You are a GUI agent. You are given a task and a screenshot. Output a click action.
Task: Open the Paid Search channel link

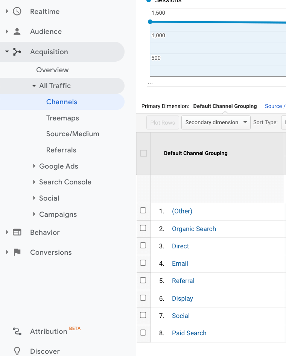189,333
